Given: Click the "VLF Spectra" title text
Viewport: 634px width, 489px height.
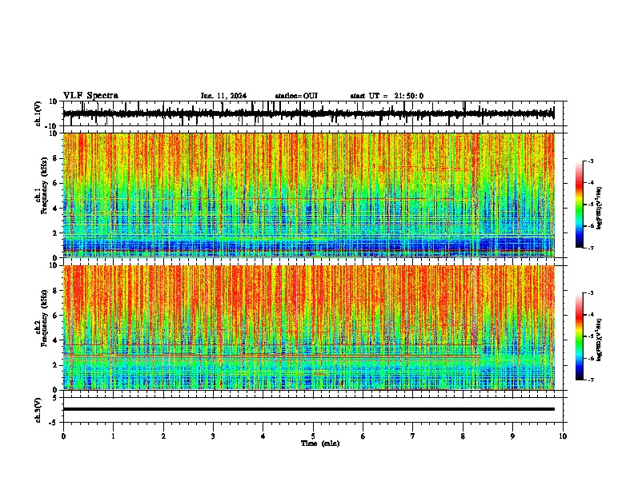Looking at the screenshot, I should 90,96.
